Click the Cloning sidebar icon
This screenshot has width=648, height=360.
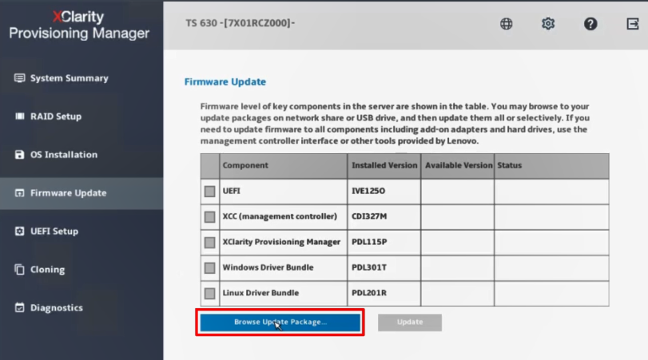coord(20,270)
